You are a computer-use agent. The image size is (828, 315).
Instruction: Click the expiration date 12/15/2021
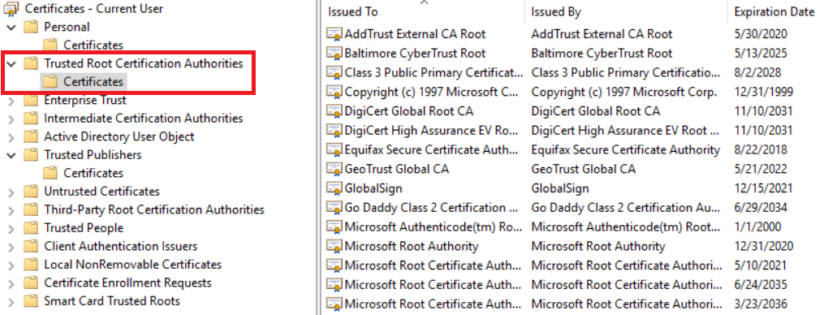[x=764, y=188]
